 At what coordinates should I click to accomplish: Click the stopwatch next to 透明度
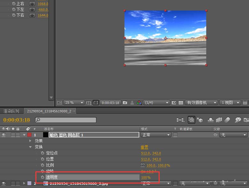[x=42, y=177]
